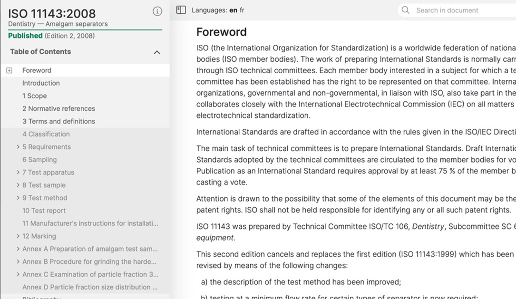Screen dimensions: 516x299
Task: Expand the 7 Test apparatus section
Action: coord(18,172)
